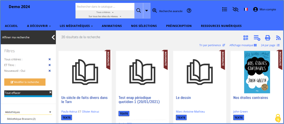The width and height of the screenshot is (284, 124).
Task: Expand the A DÉCOUVRIR menu
Action: [x=39, y=26]
